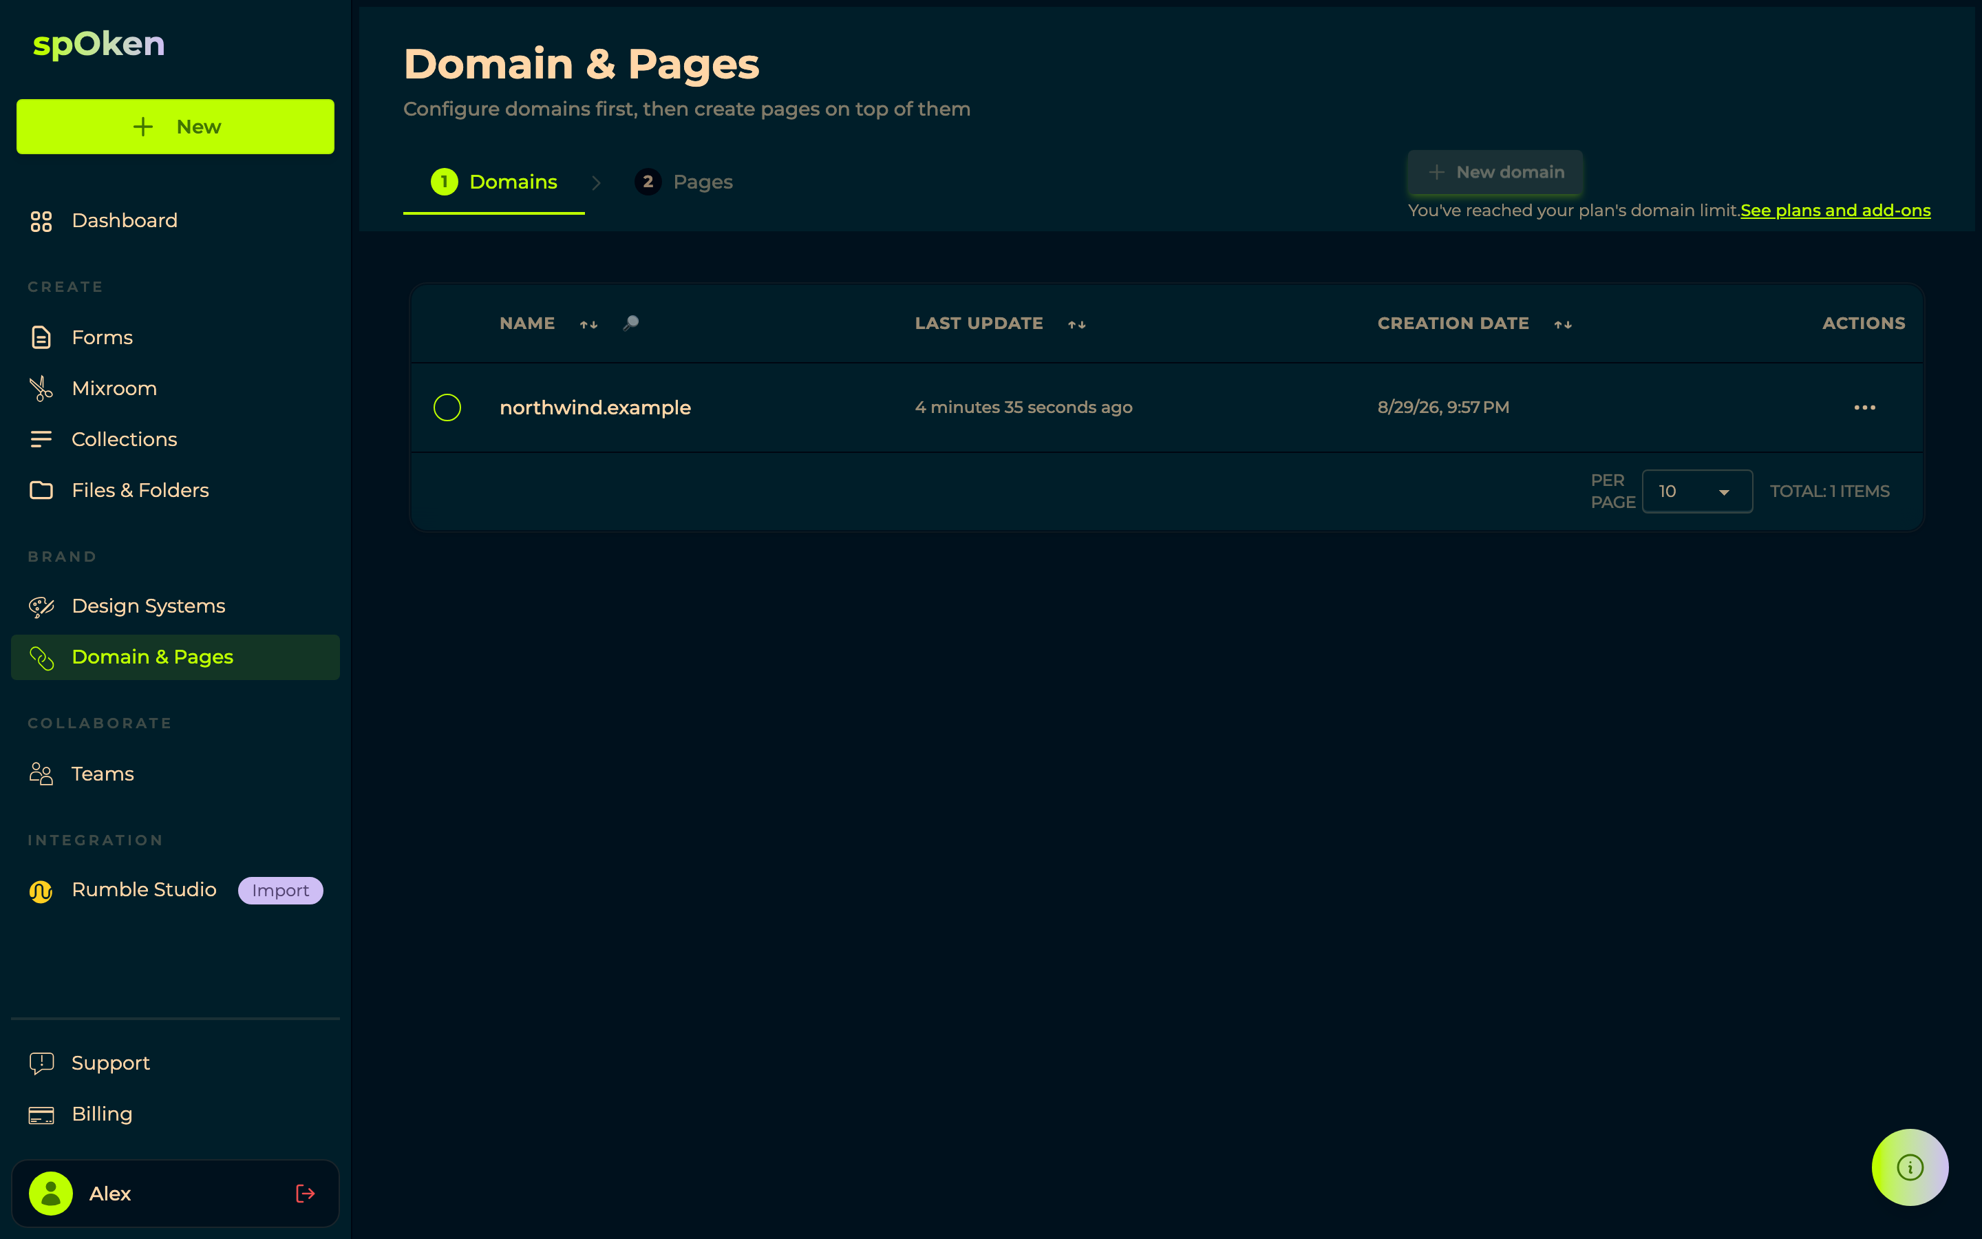Click the spOken logo
1982x1239 pixels.
pyautogui.click(x=98, y=43)
